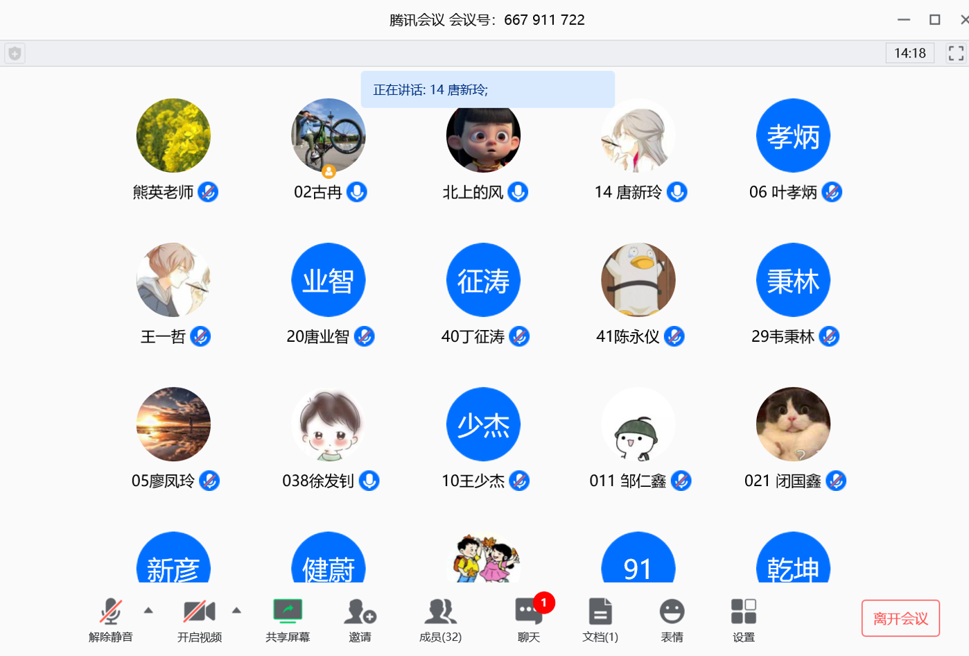The width and height of the screenshot is (969, 656).
Task: Expand video options arrow beside camera
Action: click(236, 611)
